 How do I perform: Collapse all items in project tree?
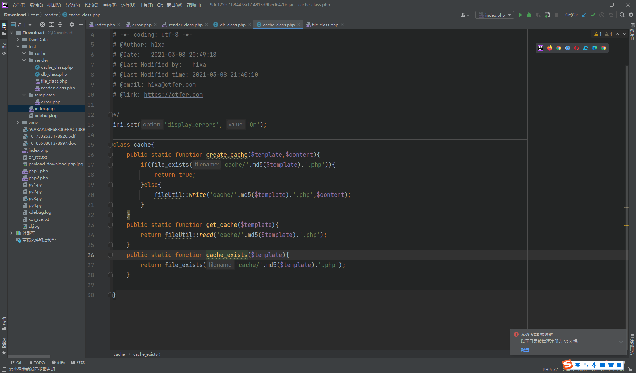point(60,25)
